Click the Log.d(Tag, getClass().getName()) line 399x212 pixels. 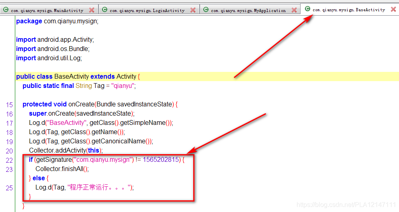77,132
